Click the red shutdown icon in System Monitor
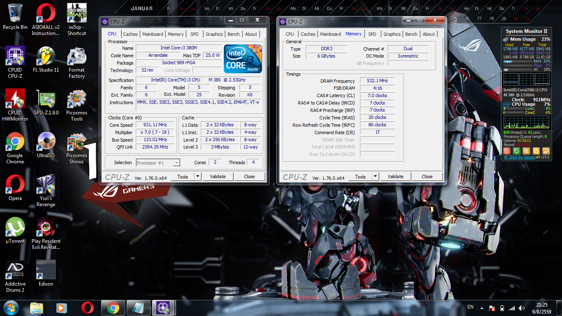 [507, 151]
